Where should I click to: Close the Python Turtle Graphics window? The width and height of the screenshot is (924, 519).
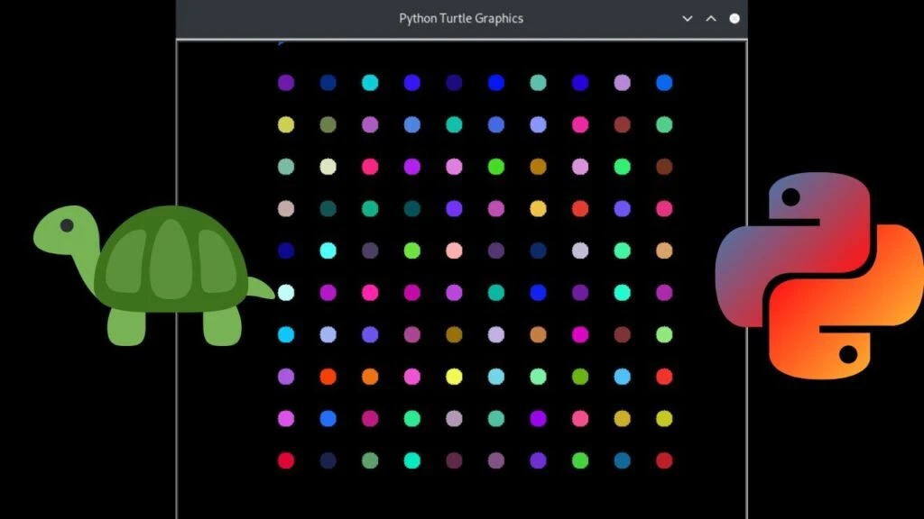[x=735, y=18]
